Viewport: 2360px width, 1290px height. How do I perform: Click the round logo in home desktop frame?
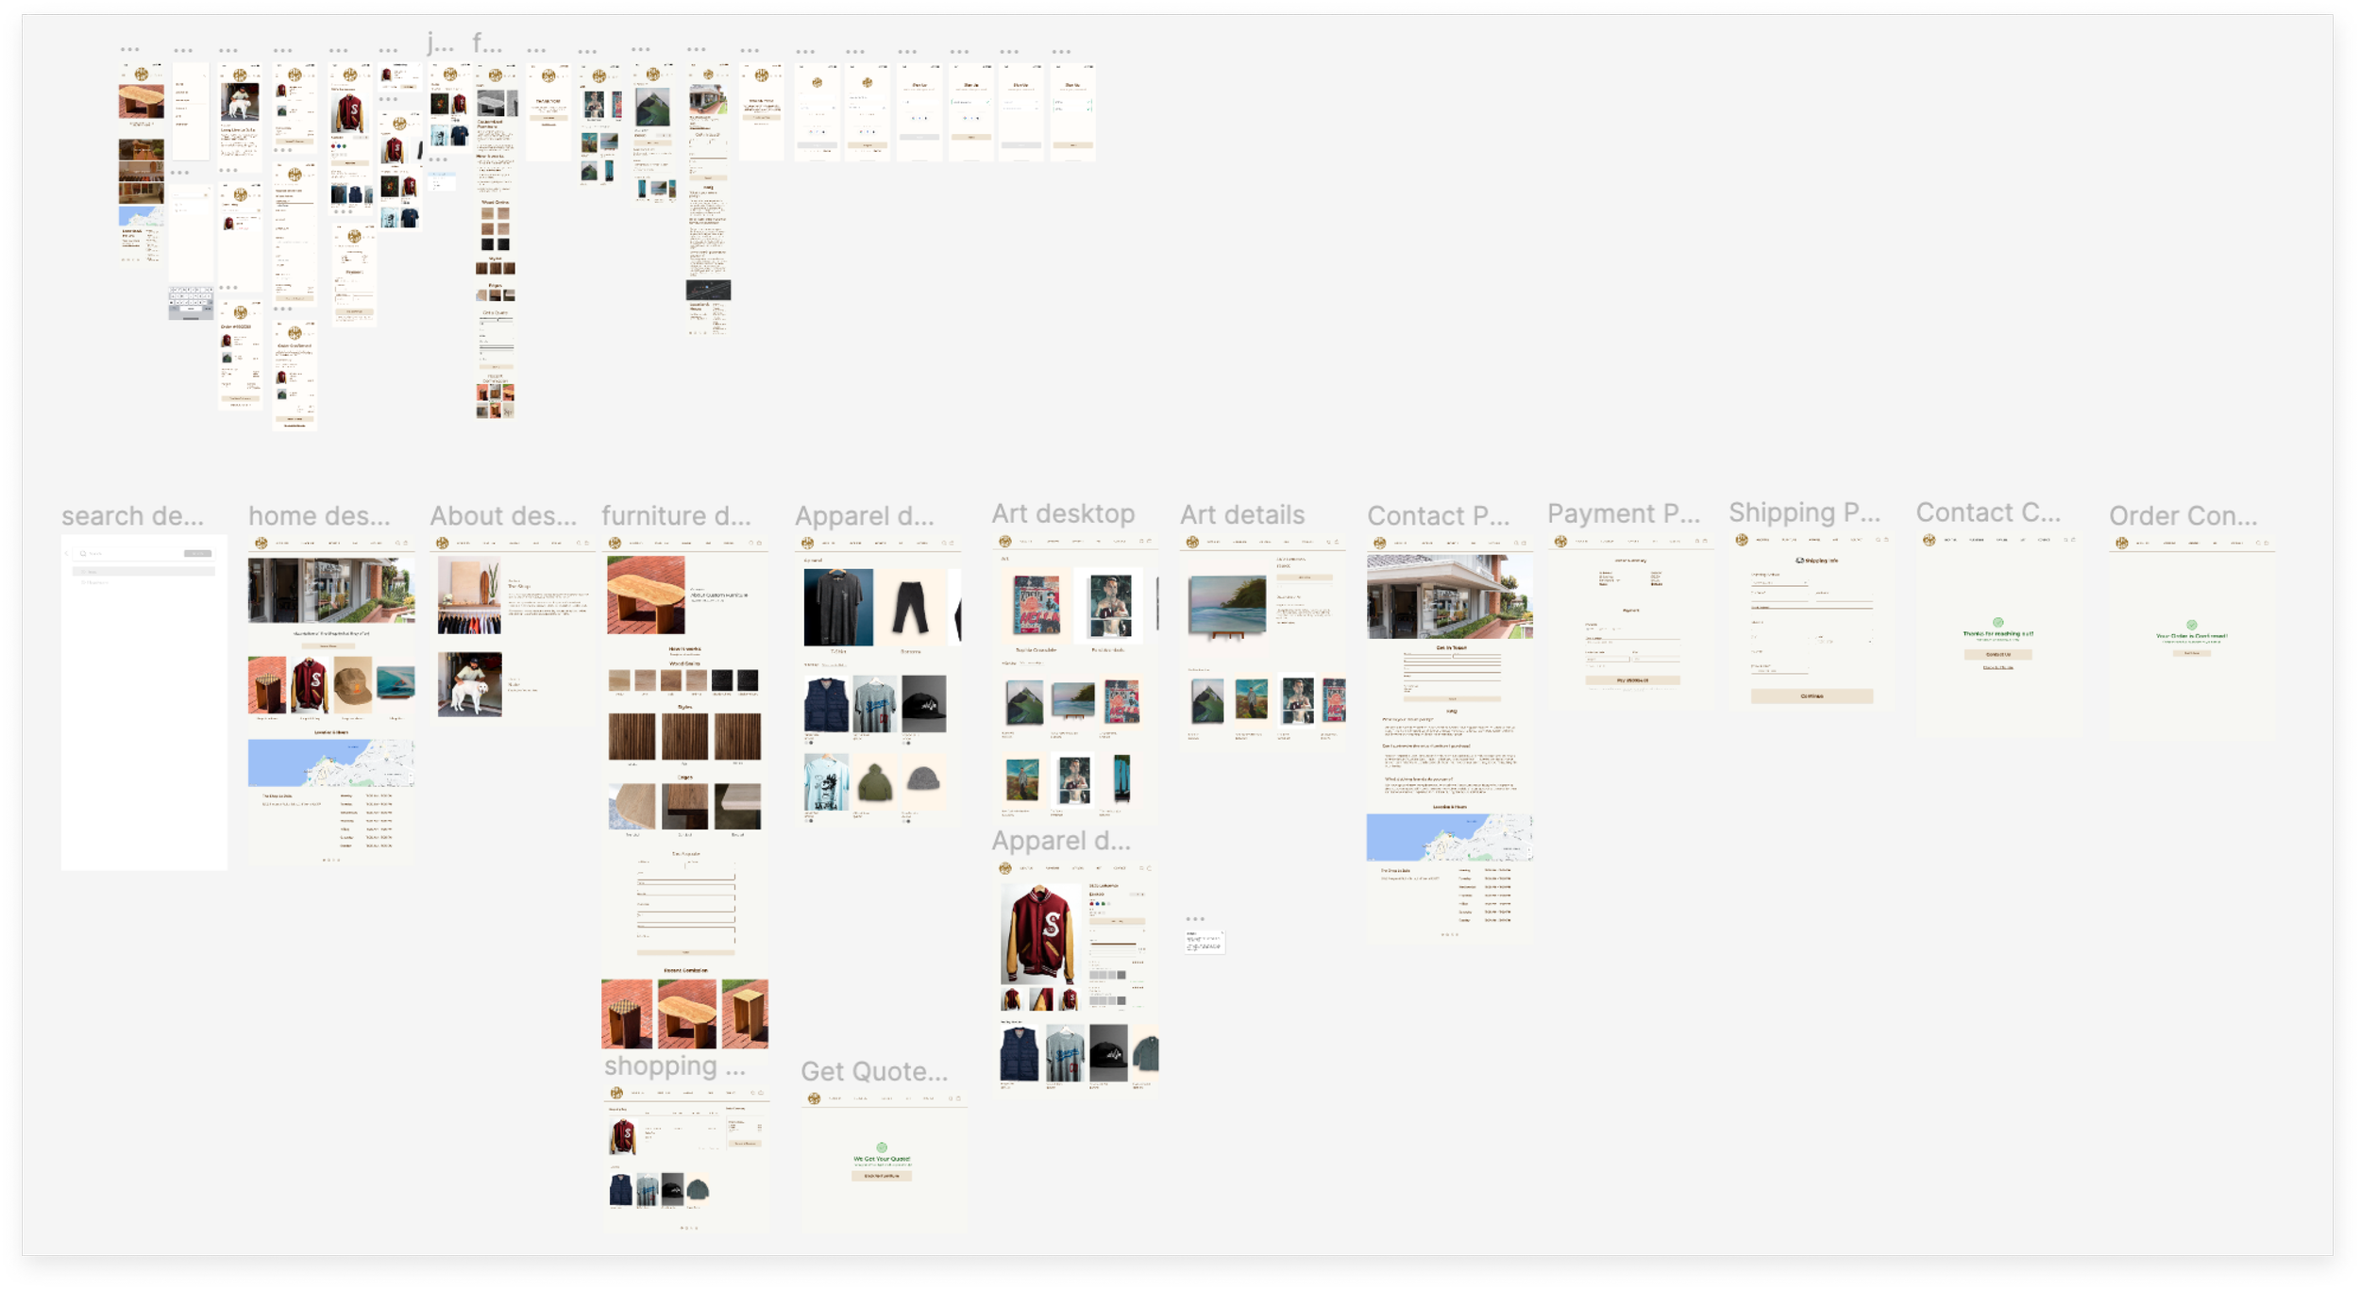[261, 543]
